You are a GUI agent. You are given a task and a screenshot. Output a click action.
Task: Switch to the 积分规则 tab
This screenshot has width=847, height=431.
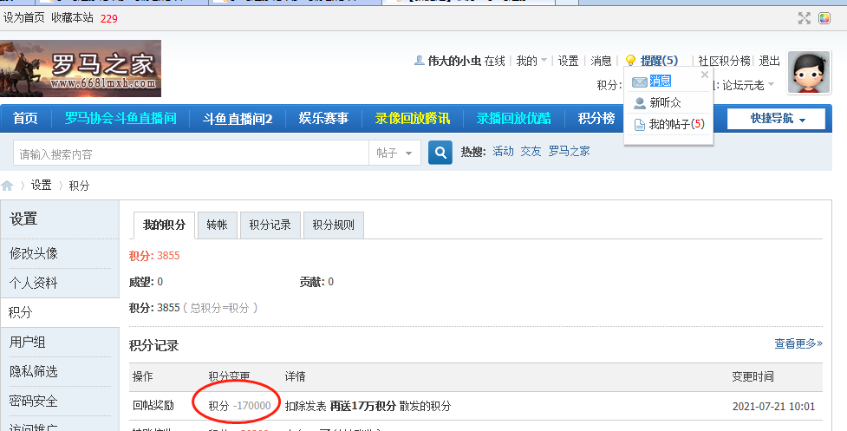[x=333, y=225]
